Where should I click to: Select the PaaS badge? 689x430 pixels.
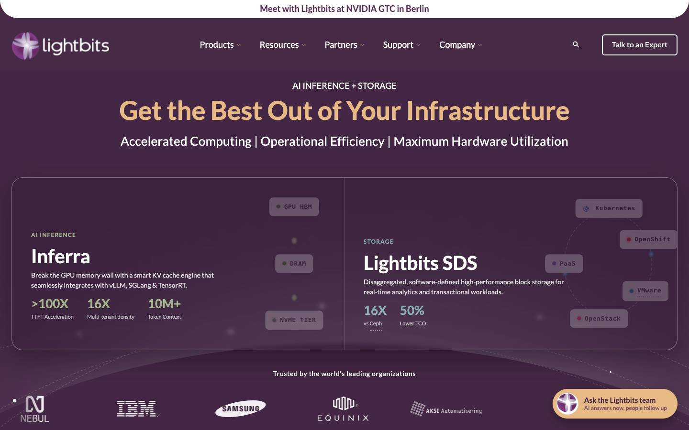click(x=564, y=263)
